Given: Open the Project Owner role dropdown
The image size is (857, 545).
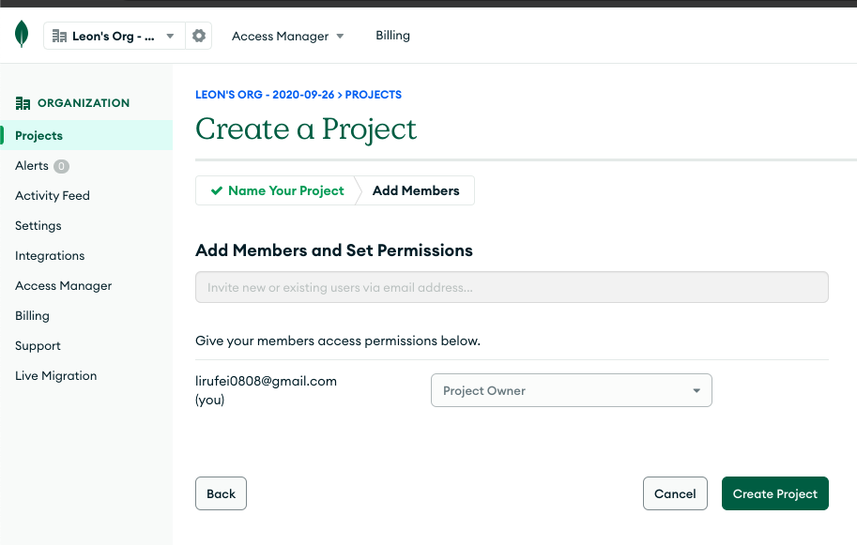Looking at the screenshot, I should (571, 390).
